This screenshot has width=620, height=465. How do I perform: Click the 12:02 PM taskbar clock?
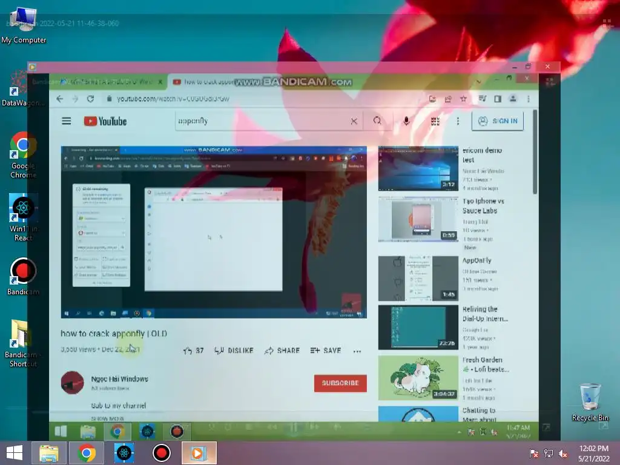[594, 453]
